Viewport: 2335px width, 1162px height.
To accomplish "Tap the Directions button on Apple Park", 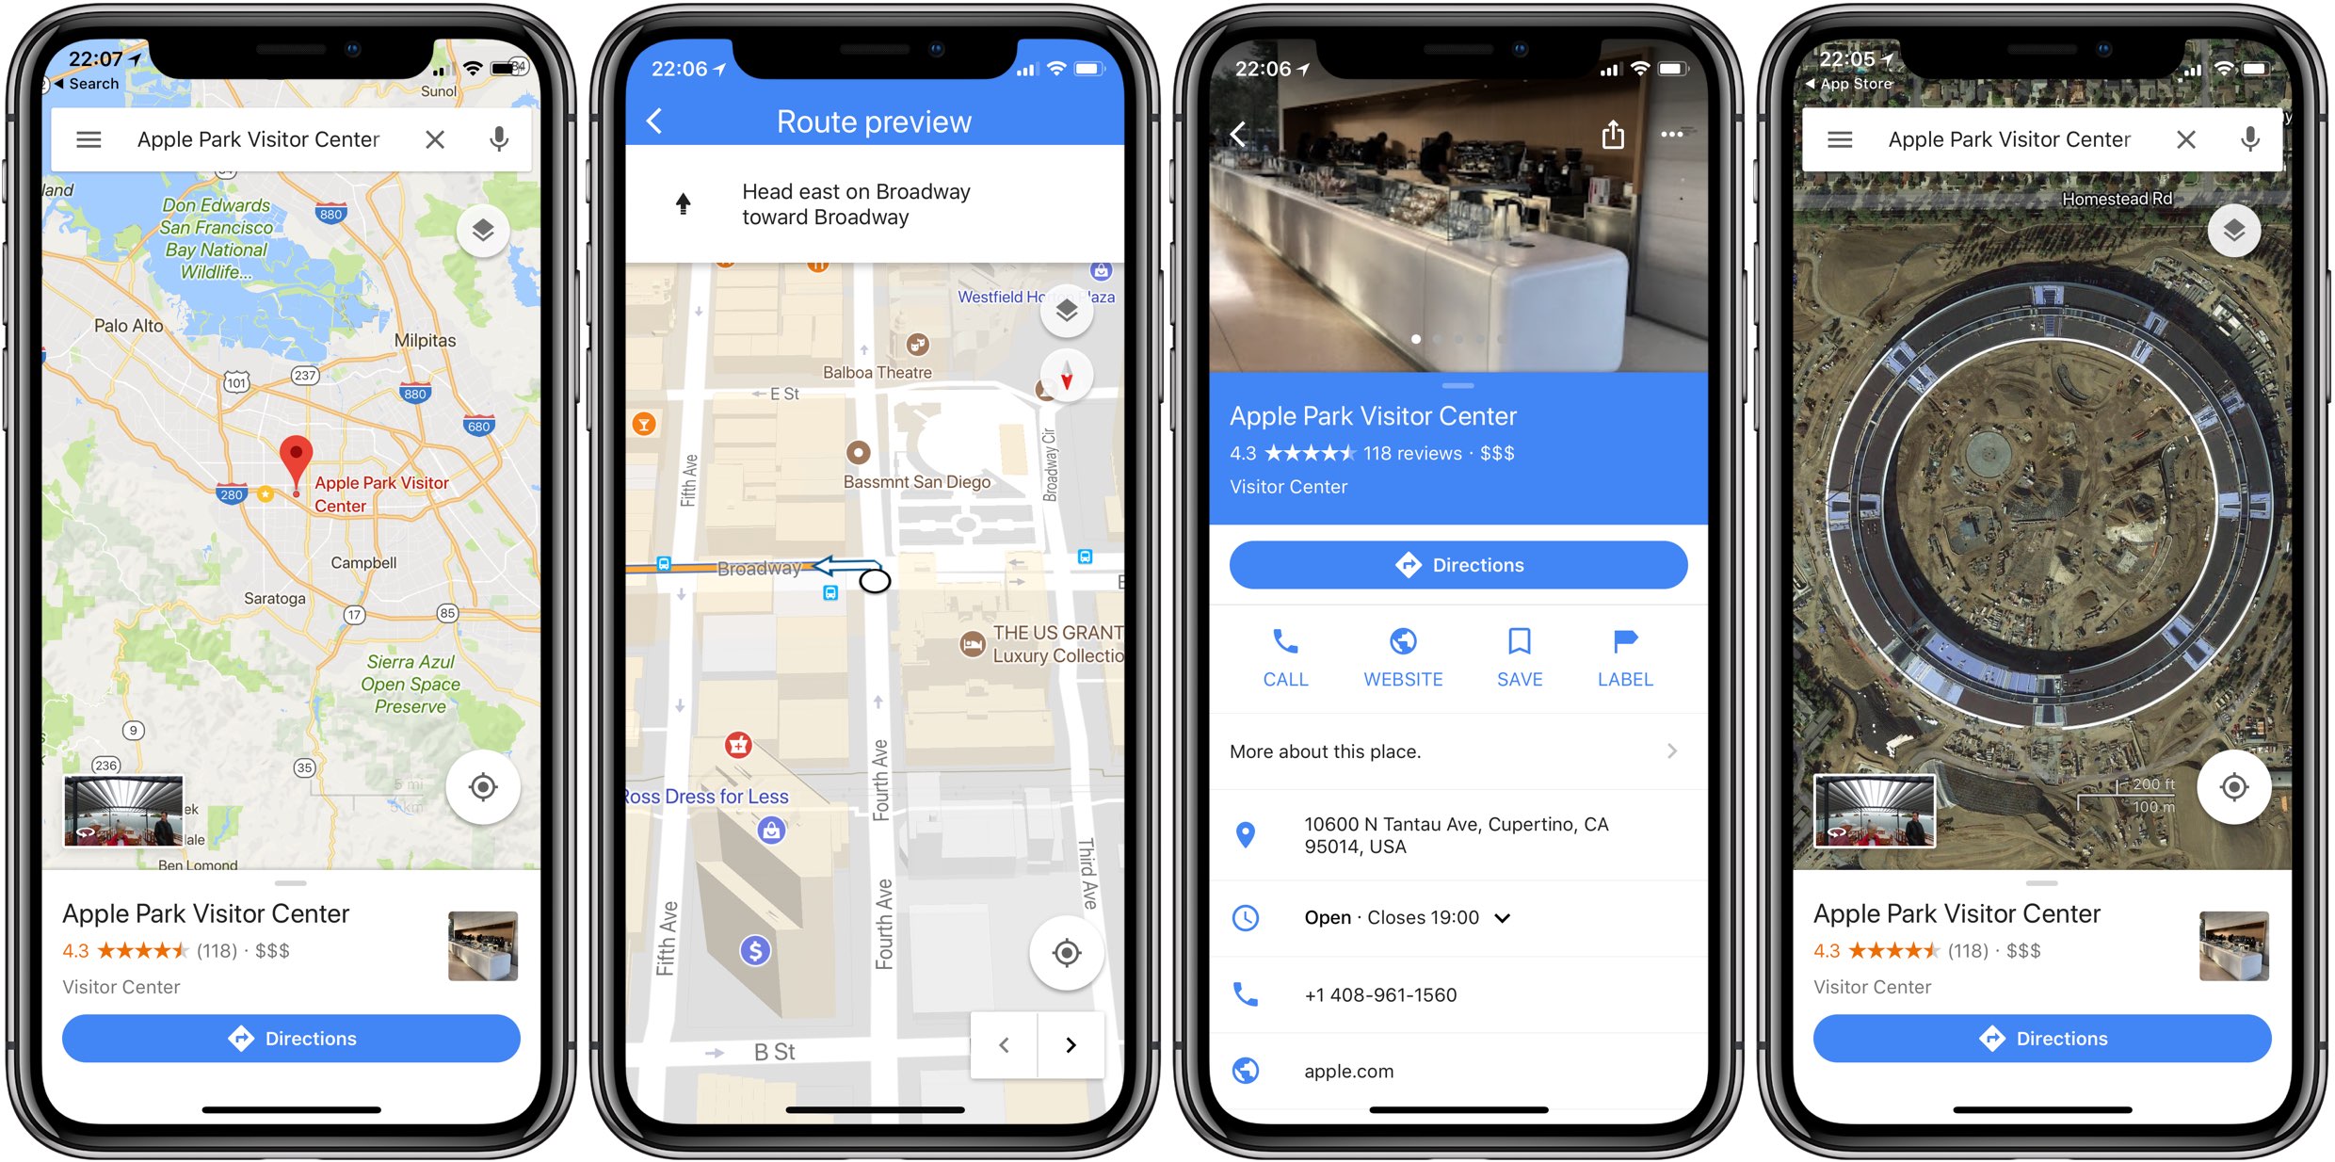I will coord(1457,563).
